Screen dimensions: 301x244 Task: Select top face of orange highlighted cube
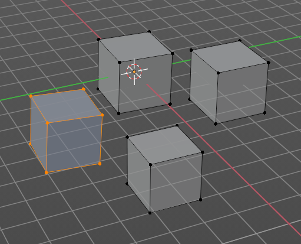point(66,106)
